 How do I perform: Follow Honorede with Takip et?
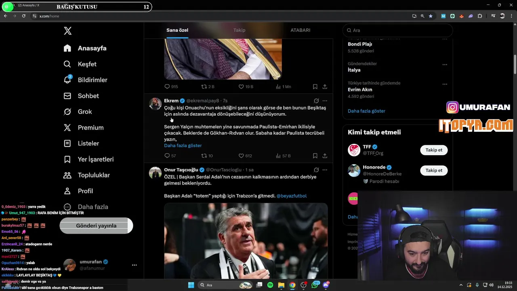click(x=434, y=170)
